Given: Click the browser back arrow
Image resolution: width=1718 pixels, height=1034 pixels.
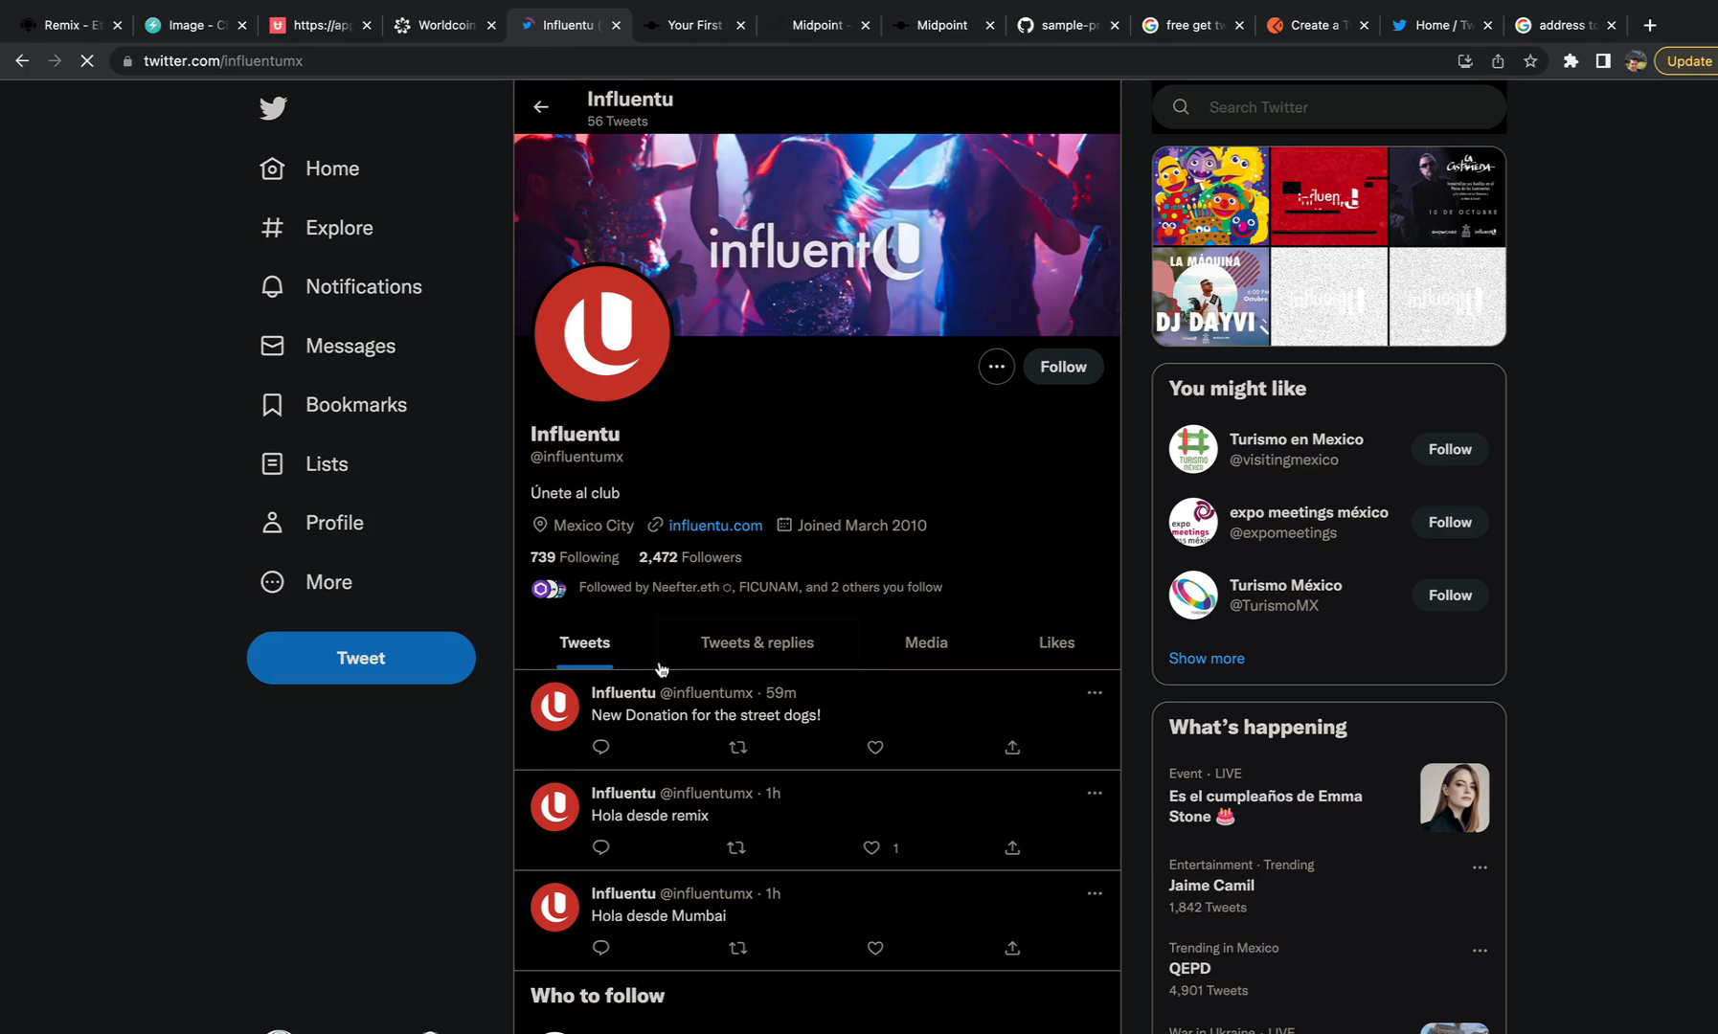Looking at the screenshot, I should tap(22, 60).
